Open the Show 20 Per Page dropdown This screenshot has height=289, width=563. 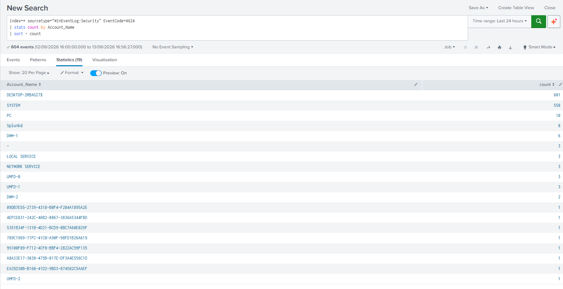point(29,73)
